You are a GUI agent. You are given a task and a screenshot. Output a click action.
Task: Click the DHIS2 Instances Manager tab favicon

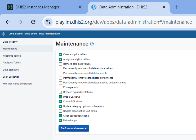tap(10, 7)
